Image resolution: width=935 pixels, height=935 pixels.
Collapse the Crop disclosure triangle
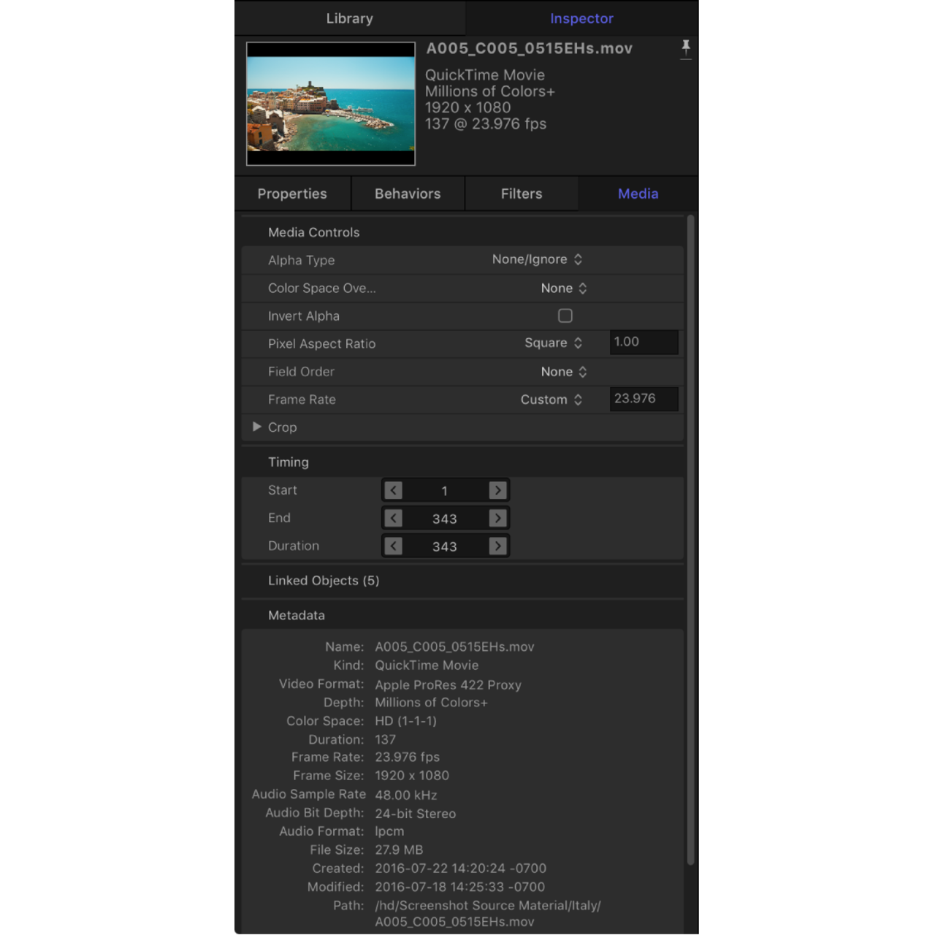coord(256,427)
